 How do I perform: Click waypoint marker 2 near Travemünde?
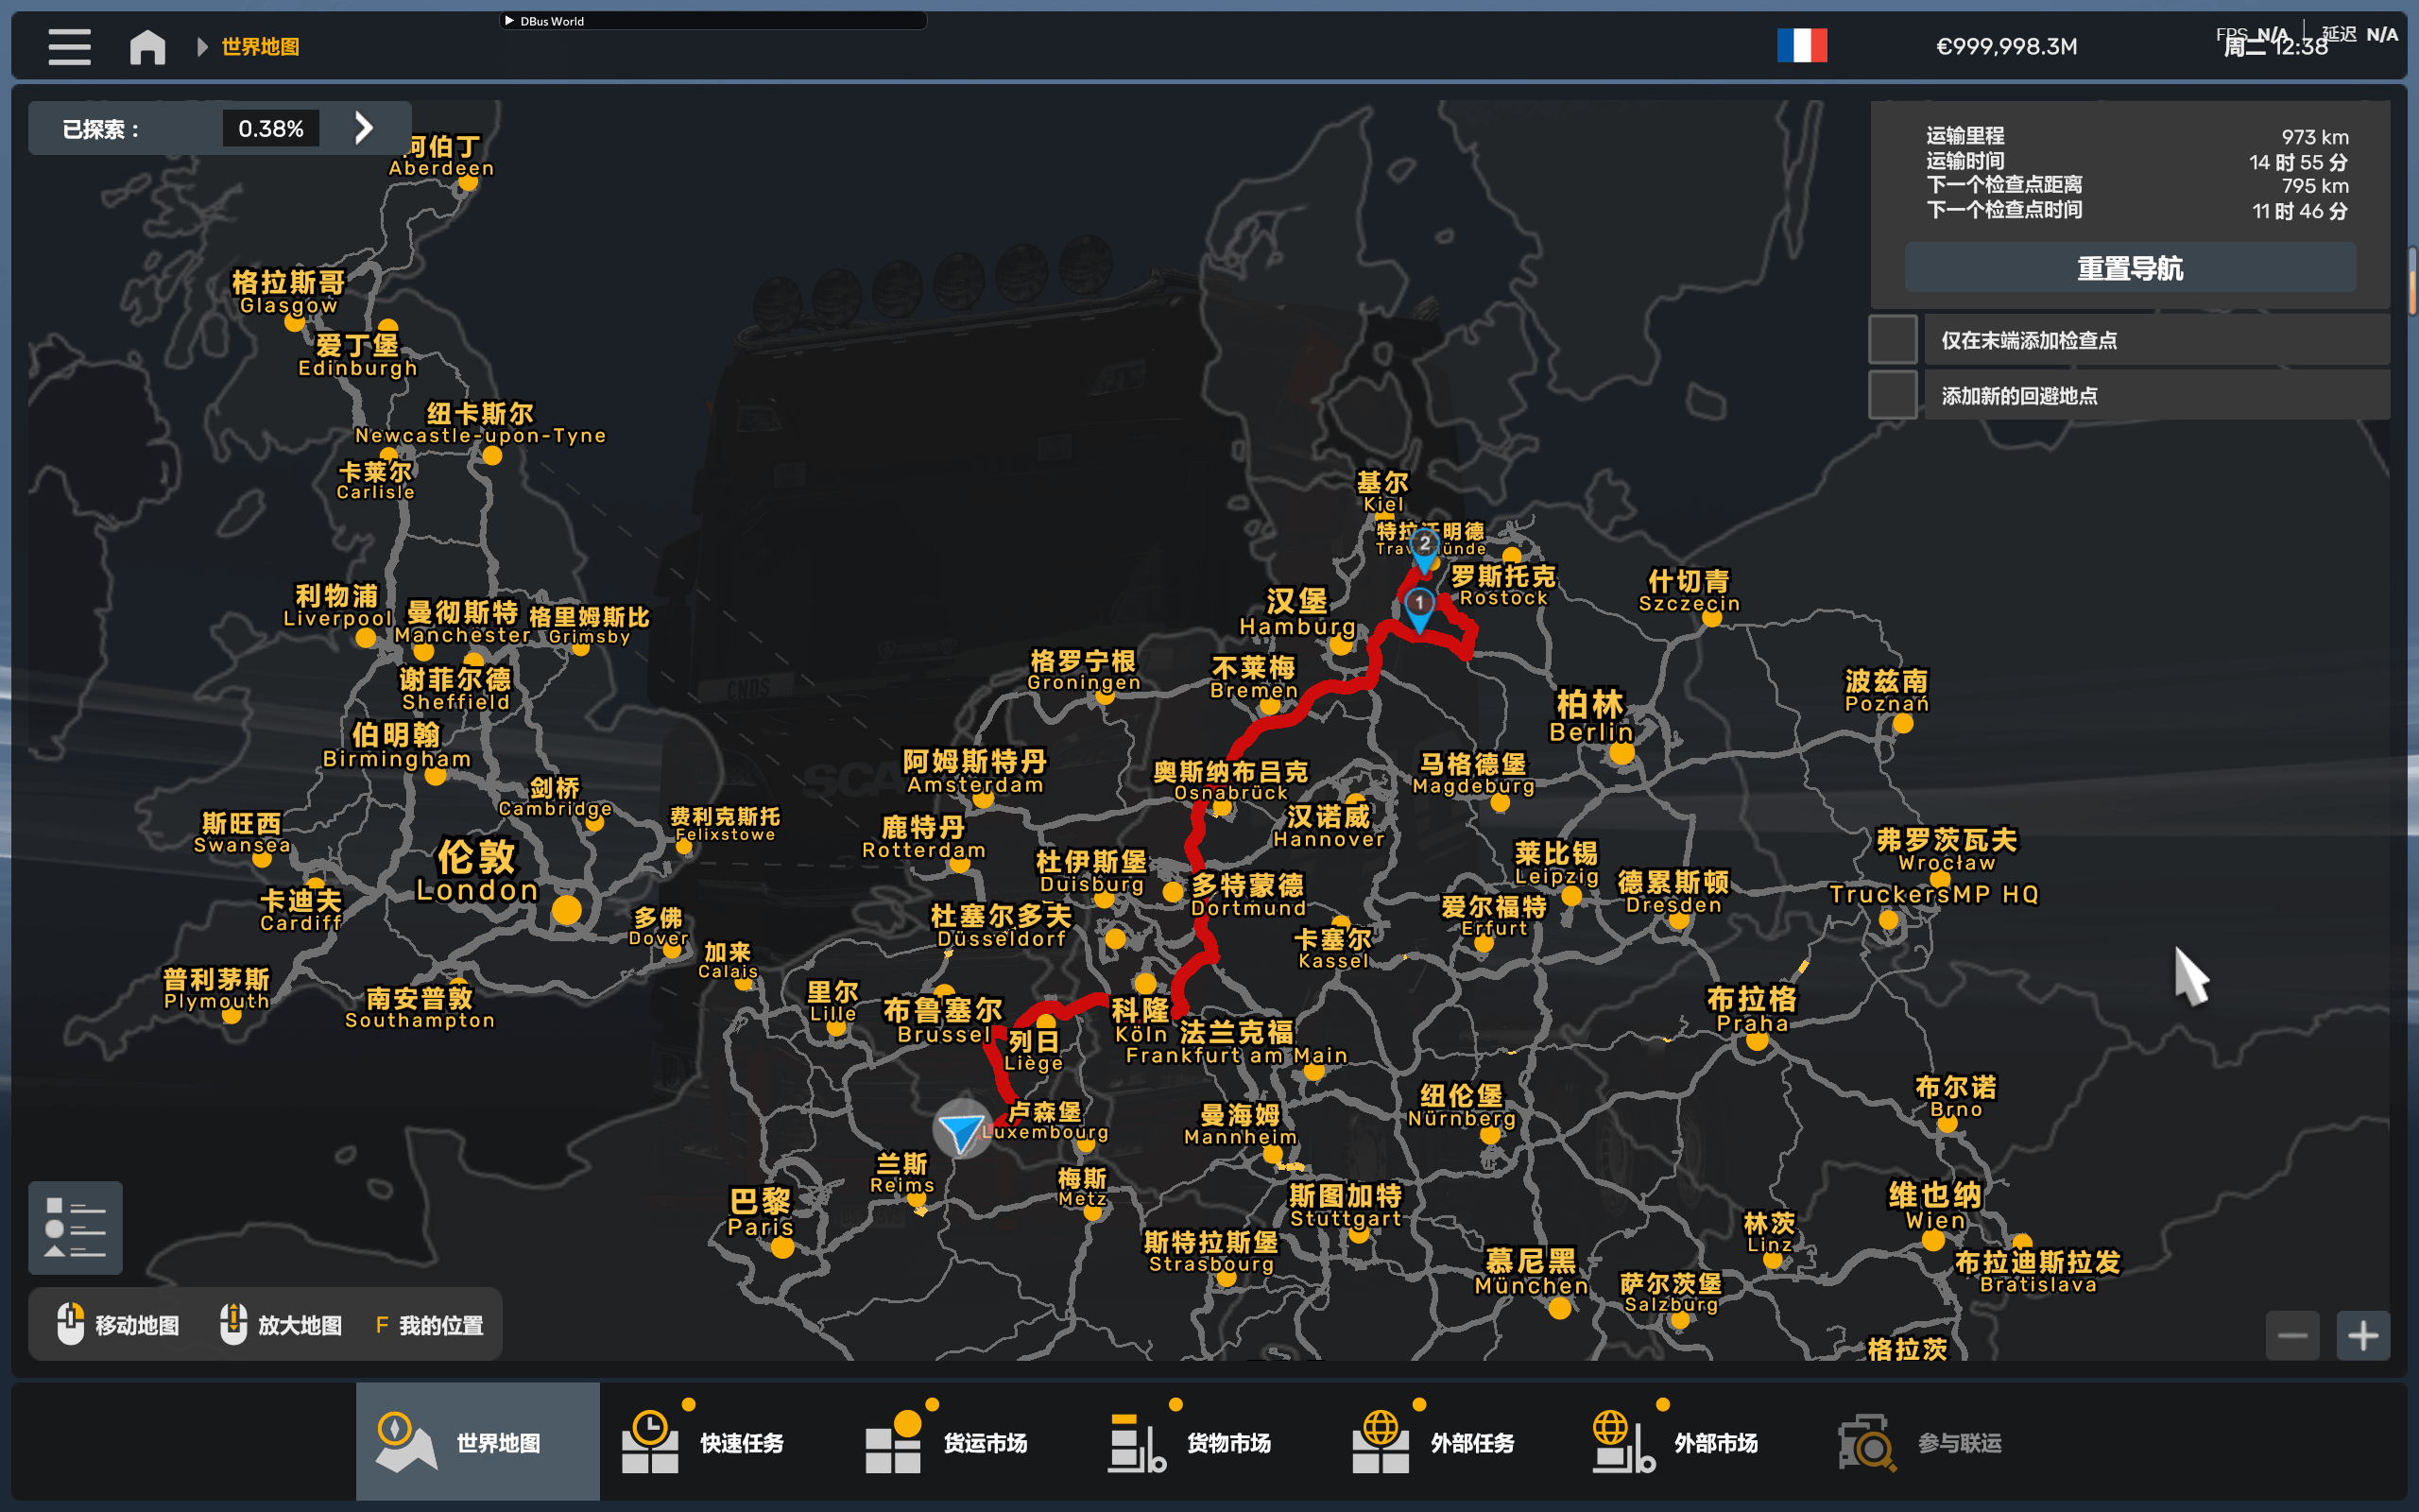click(1423, 547)
